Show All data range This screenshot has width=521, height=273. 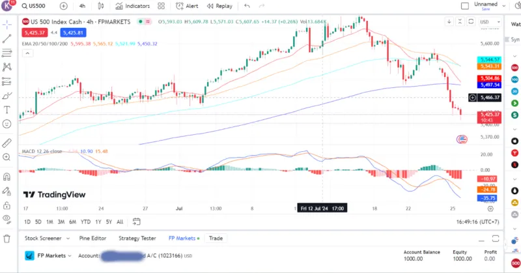pyautogui.click(x=120, y=222)
